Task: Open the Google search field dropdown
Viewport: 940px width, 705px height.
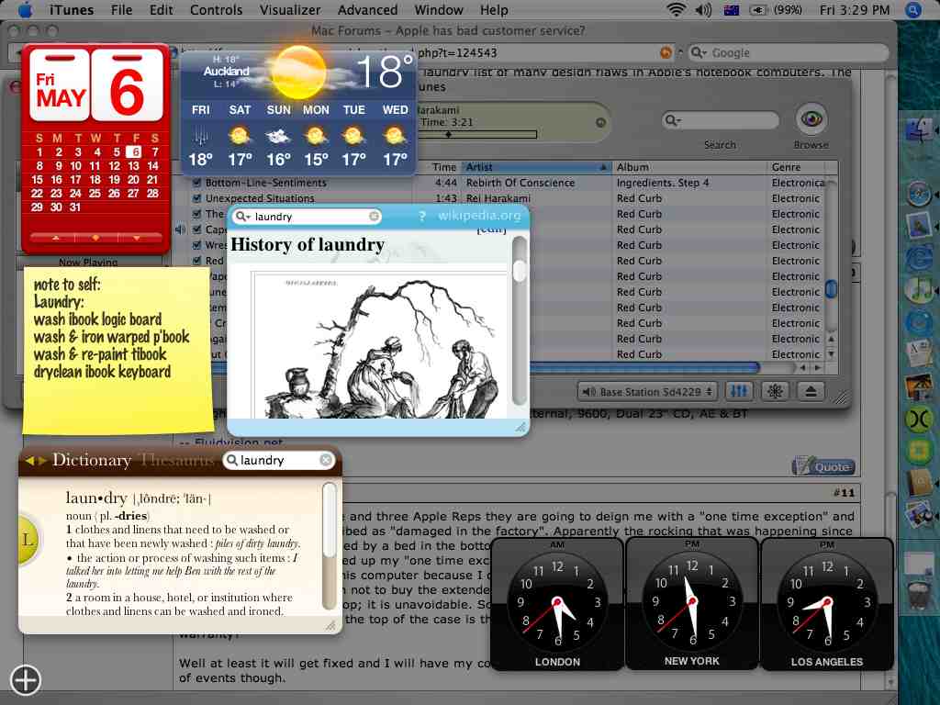Action: (699, 52)
